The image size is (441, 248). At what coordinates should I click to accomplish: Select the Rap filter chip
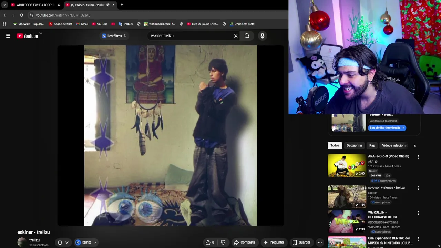(372, 146)
